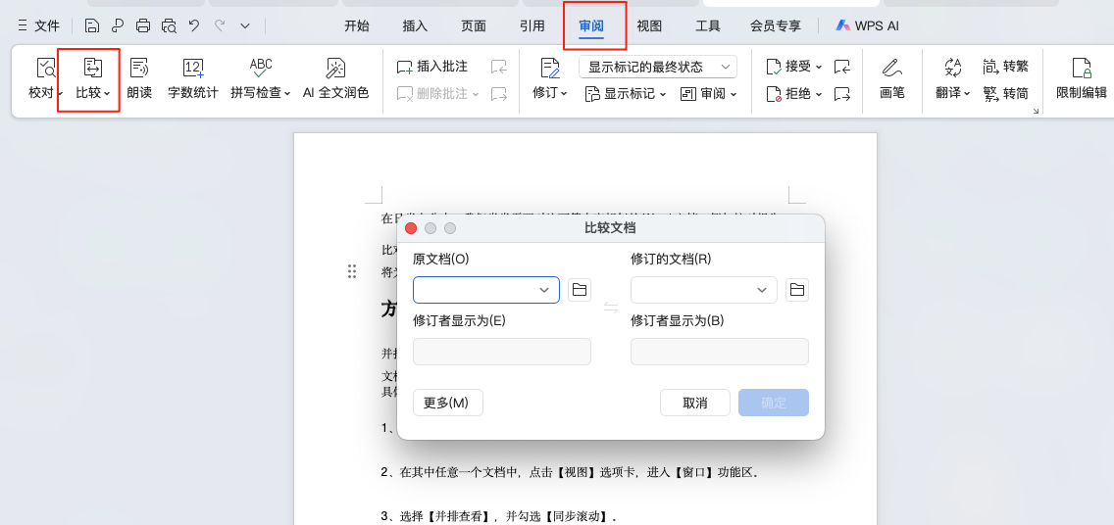Open the 原文档 combo box

486,290
